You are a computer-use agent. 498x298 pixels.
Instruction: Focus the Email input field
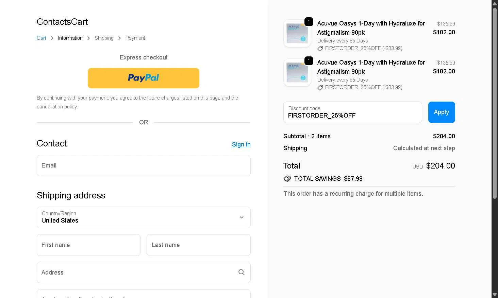[144, 165]
